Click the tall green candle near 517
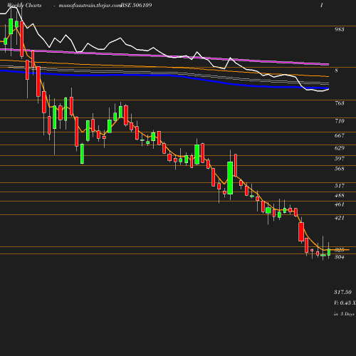Screen dimensions: 356x356 point(230,178)
